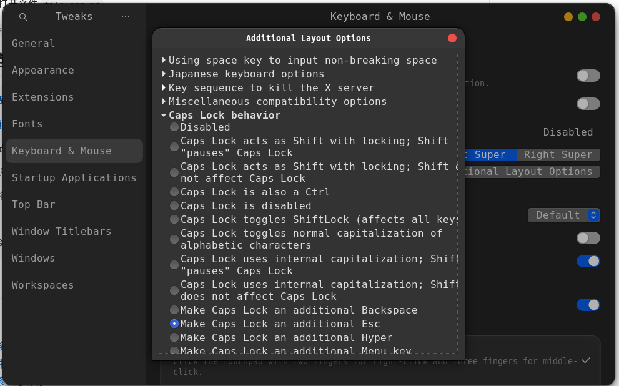Click the Right Super button
Image resolution: width=619 pixels, height=386 pixels.
click(x=558, y=154)
